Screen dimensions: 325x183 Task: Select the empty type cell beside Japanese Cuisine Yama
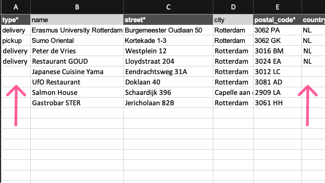[16, 72]
